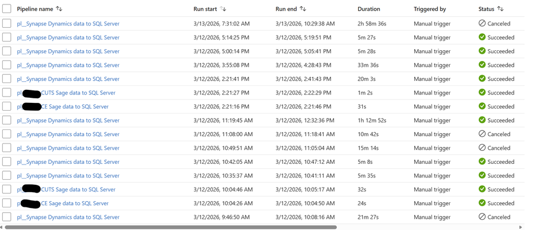The width and height of the screenshot is (534, 230).
Task: Click Succeeded checkmark icon for 5:14:25 PM run
Action: pyautogui.click(x=482, y=37)
